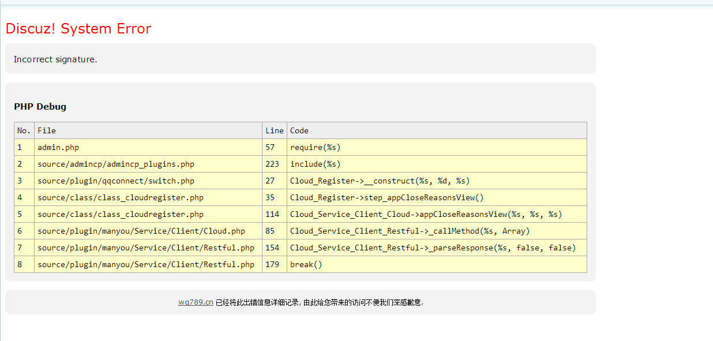Click row number 5 in the No. column
The height and width of the screenshot is (341, 713).
[24, 214]
